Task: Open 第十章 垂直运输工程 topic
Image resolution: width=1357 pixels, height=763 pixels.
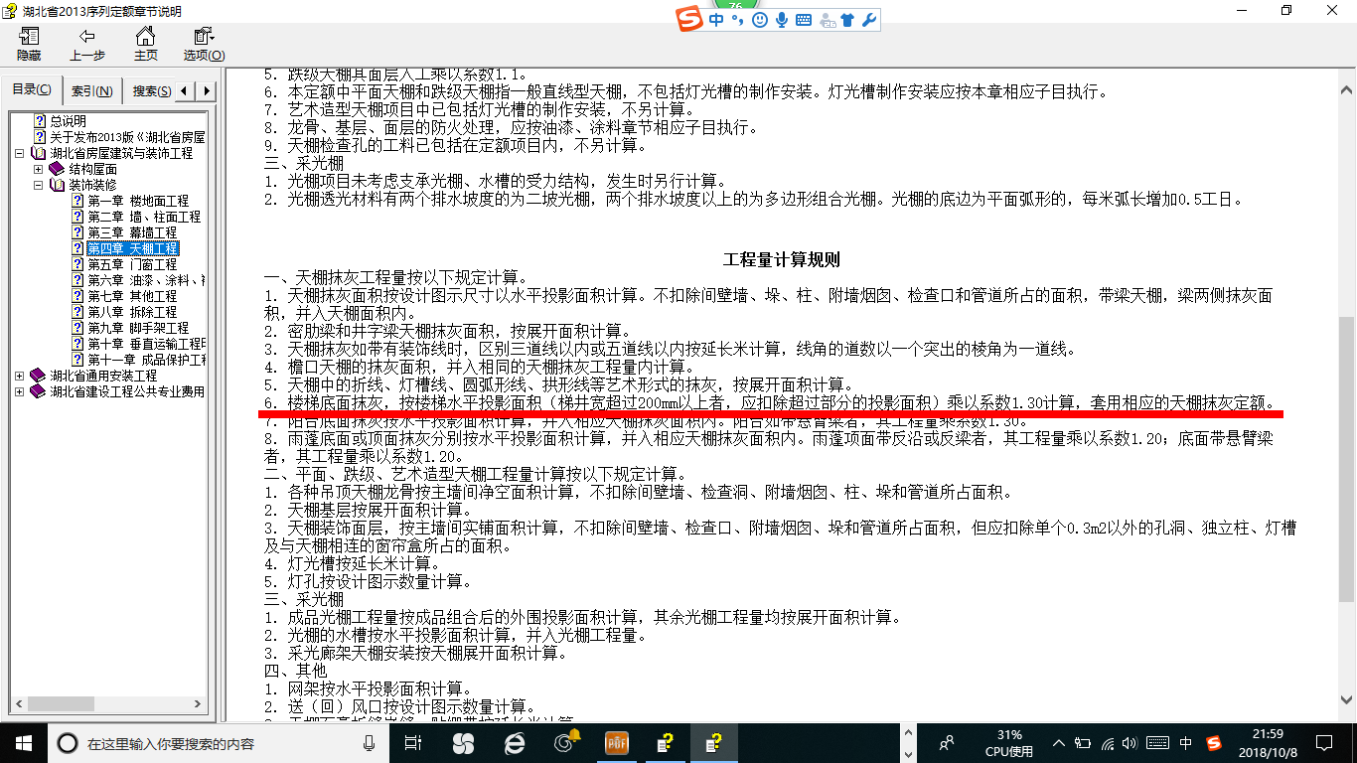Action: click(x=146, y=344)
